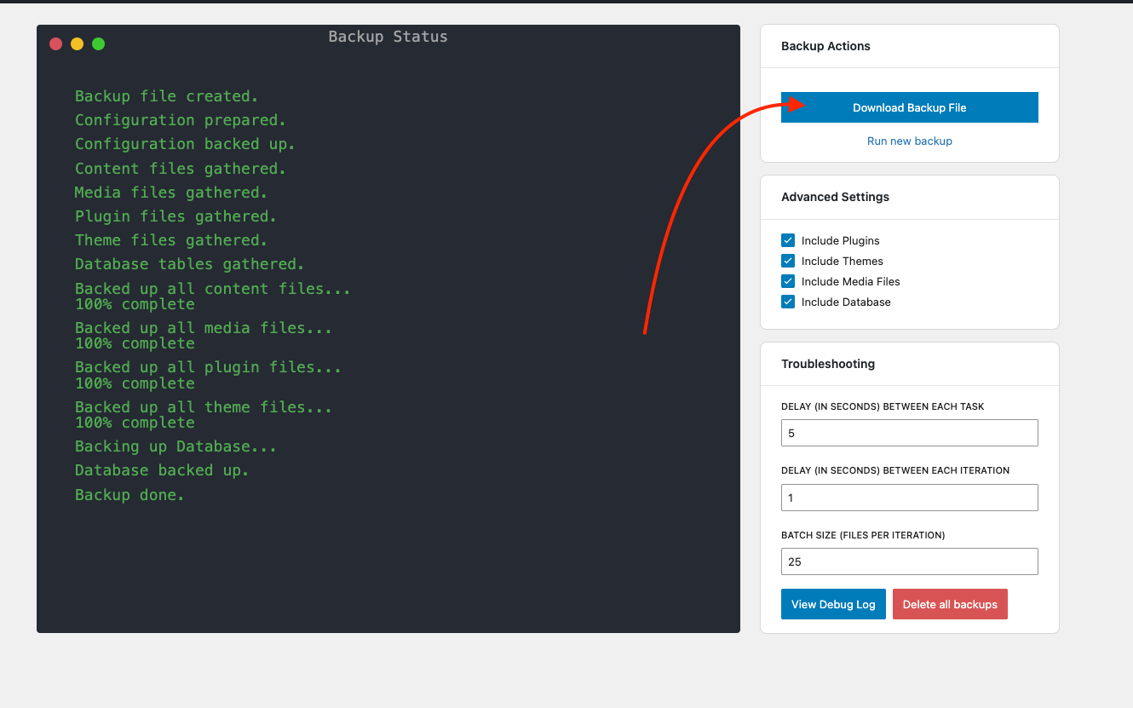Toggle the Include Themes checkbox
This screenshot has width=1133, height=708.
(x=788, y=261)
